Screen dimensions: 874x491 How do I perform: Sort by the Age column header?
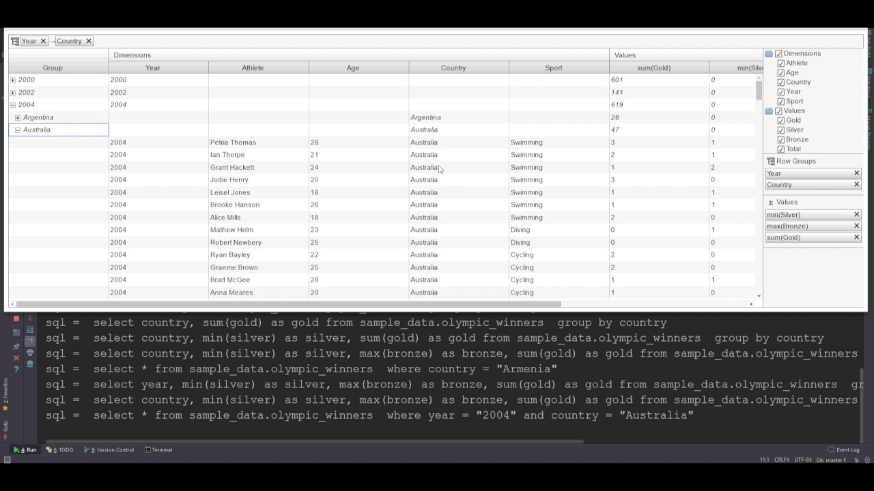pyautogui.click(x=359, y=68)
